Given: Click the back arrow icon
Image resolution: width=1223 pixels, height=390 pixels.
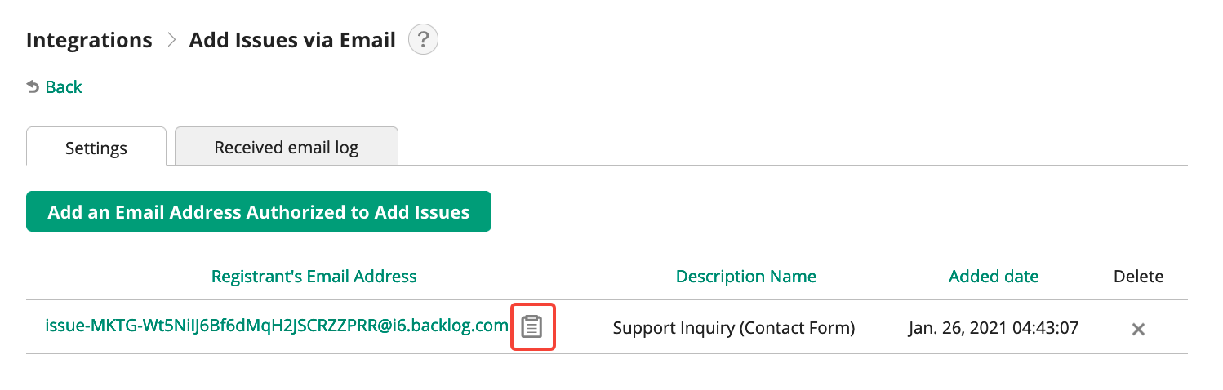Looking at the screenshot, I should click(33, 86).
